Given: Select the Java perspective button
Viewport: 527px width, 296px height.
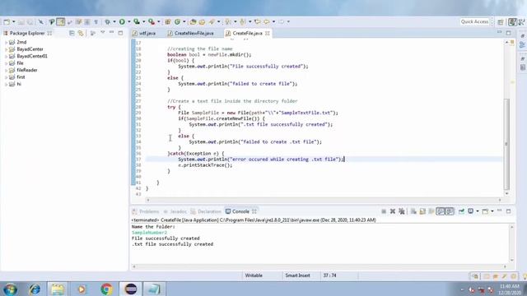Looking at the screenshot, I should point(512,22).
